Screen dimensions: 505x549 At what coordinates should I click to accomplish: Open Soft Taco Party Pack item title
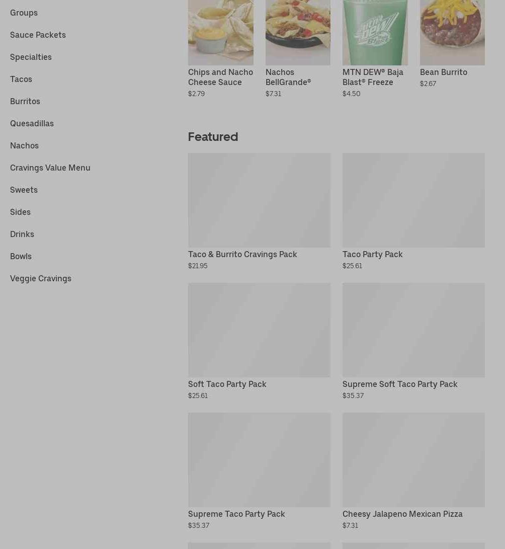pos(227,384)
